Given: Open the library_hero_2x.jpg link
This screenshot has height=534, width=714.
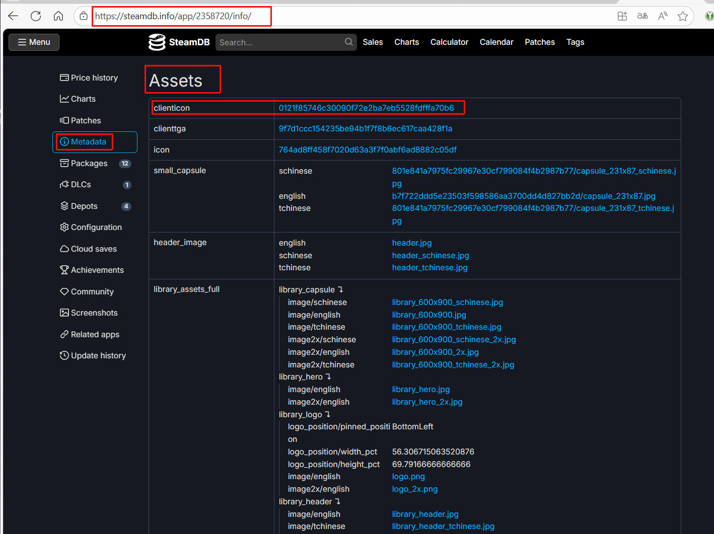Looking at the screenshot, I should 427,402.
